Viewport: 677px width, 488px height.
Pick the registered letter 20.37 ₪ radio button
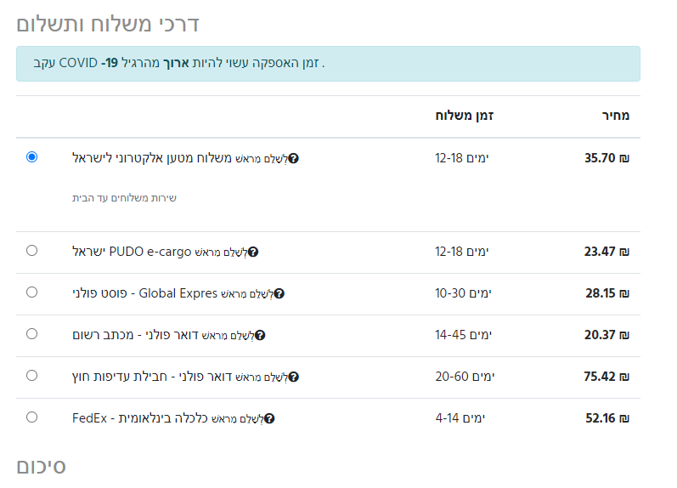coord(31,333)
